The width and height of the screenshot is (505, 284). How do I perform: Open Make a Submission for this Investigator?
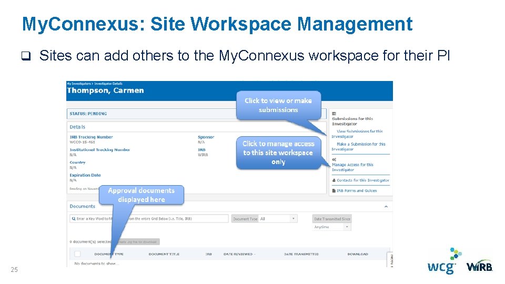358,147
